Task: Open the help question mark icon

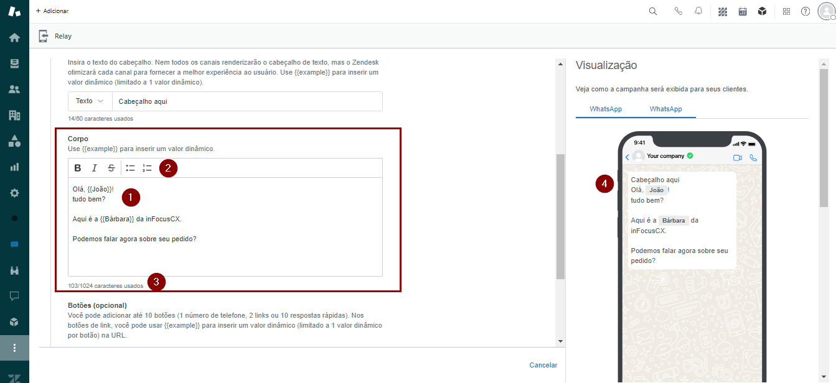Action: pos(805,11)
